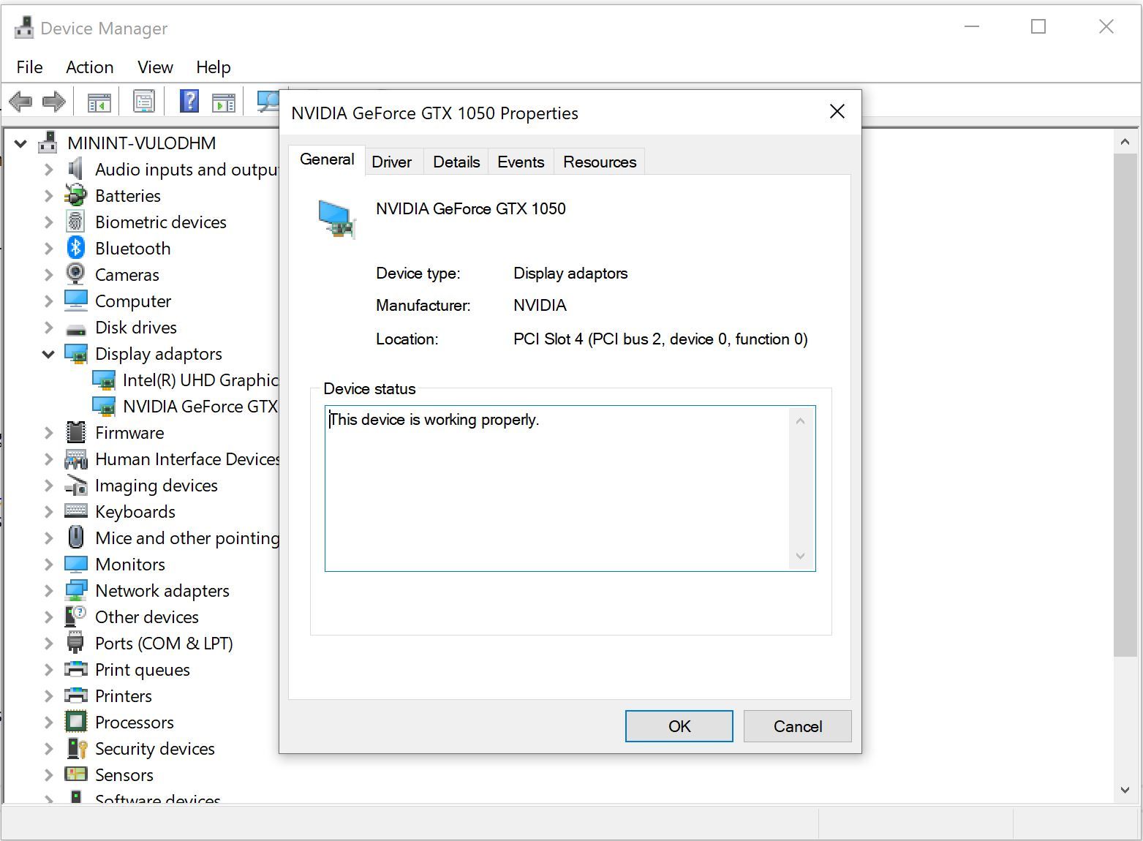Collapse the Display adaptors category

click(x=48, y=354)
